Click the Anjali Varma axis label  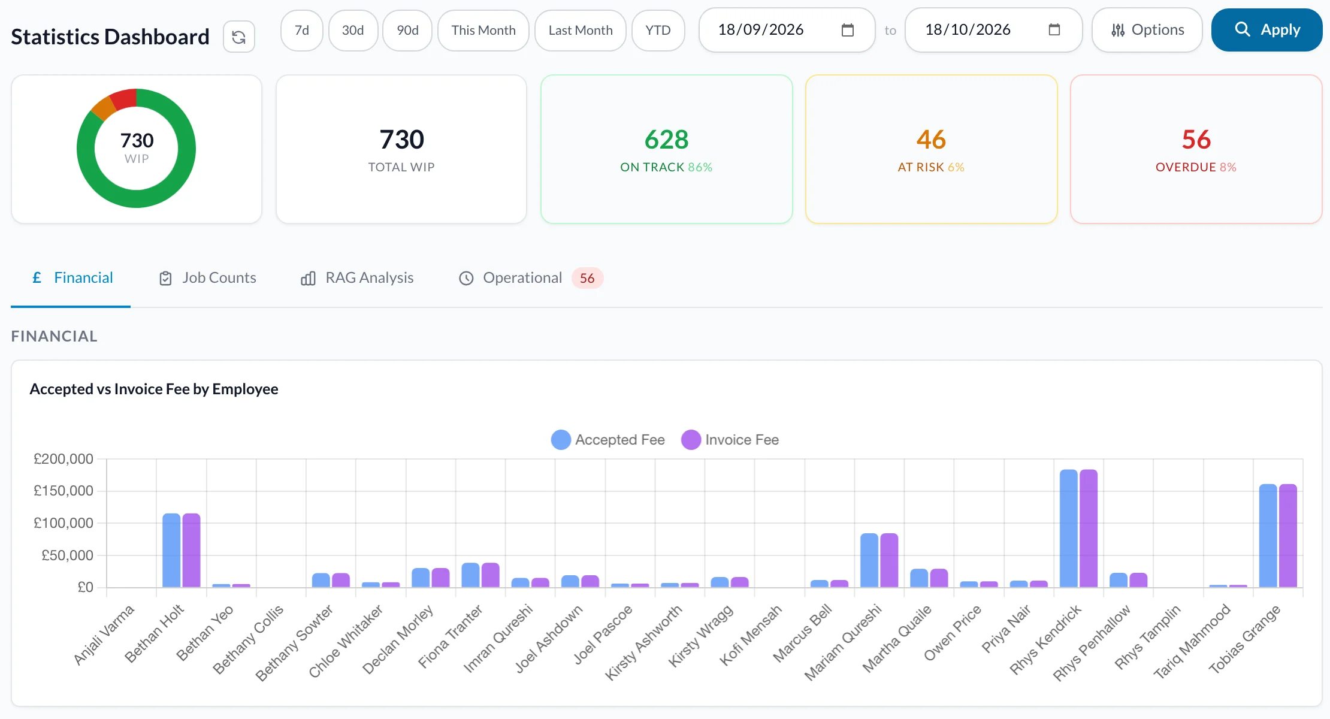pyautogui.click(x=104, y=635)
